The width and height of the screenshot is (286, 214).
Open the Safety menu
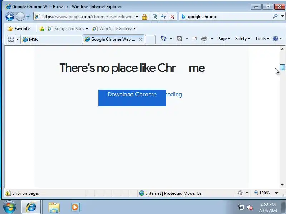click(x=243, y=39)
